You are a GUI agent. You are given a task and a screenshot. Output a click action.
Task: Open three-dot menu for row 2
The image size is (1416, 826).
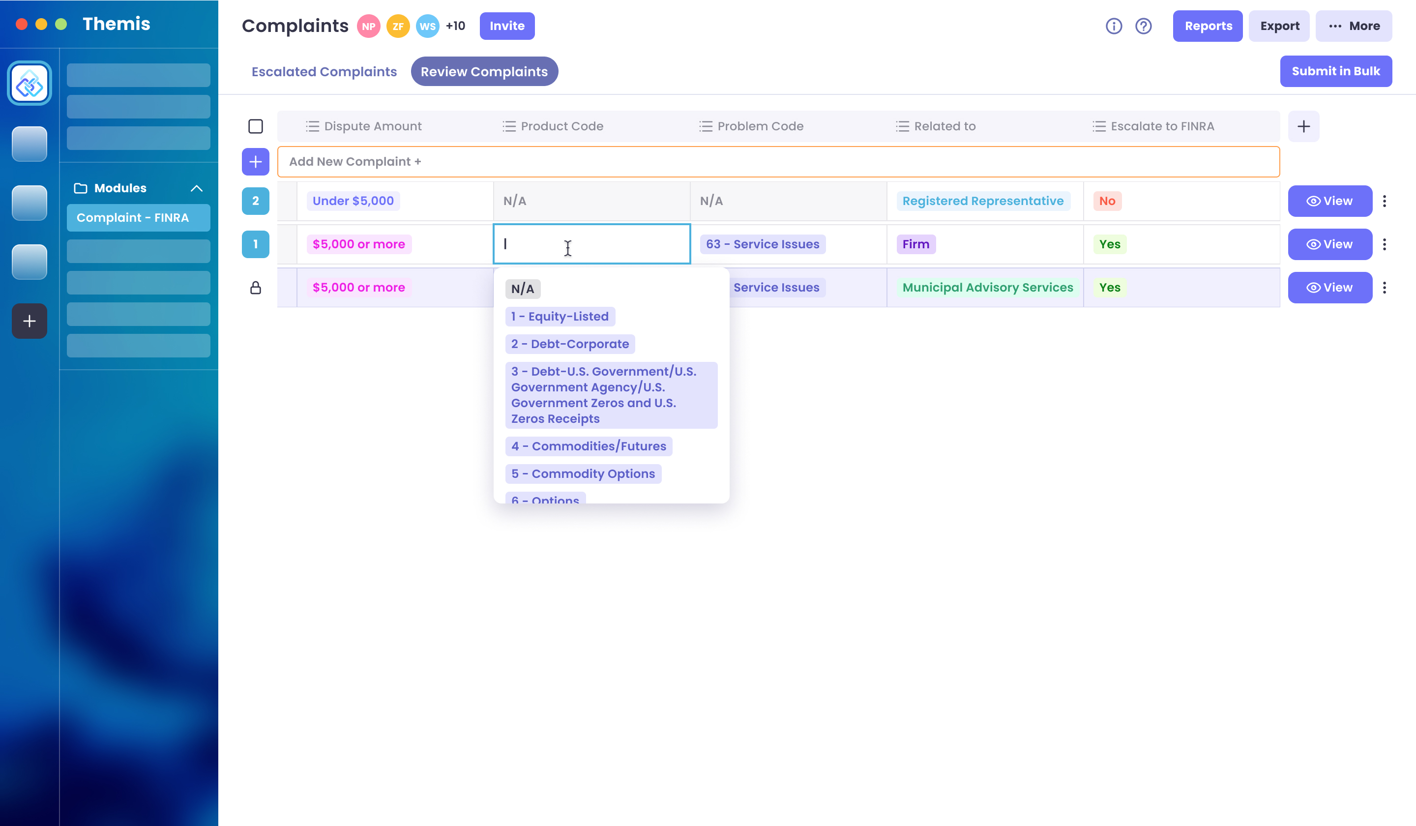coord(1384,201)
